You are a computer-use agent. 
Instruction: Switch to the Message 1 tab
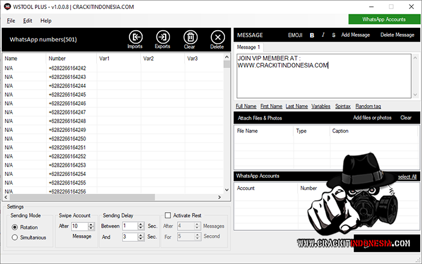click(248, 47)
